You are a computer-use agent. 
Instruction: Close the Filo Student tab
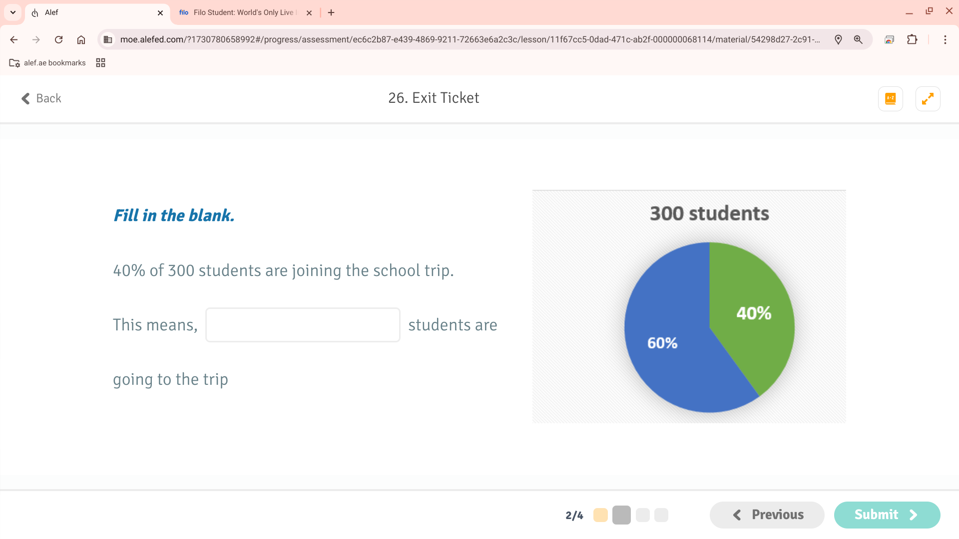(x=309, y=13)
